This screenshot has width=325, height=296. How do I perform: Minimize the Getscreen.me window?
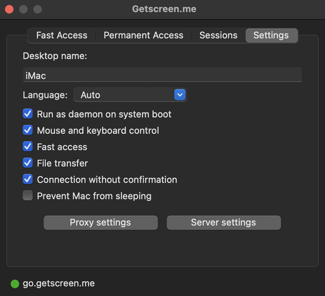click(24, 9)
